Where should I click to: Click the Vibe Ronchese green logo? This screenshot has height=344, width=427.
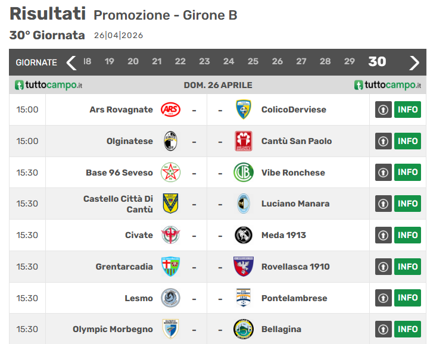[243, 173]
